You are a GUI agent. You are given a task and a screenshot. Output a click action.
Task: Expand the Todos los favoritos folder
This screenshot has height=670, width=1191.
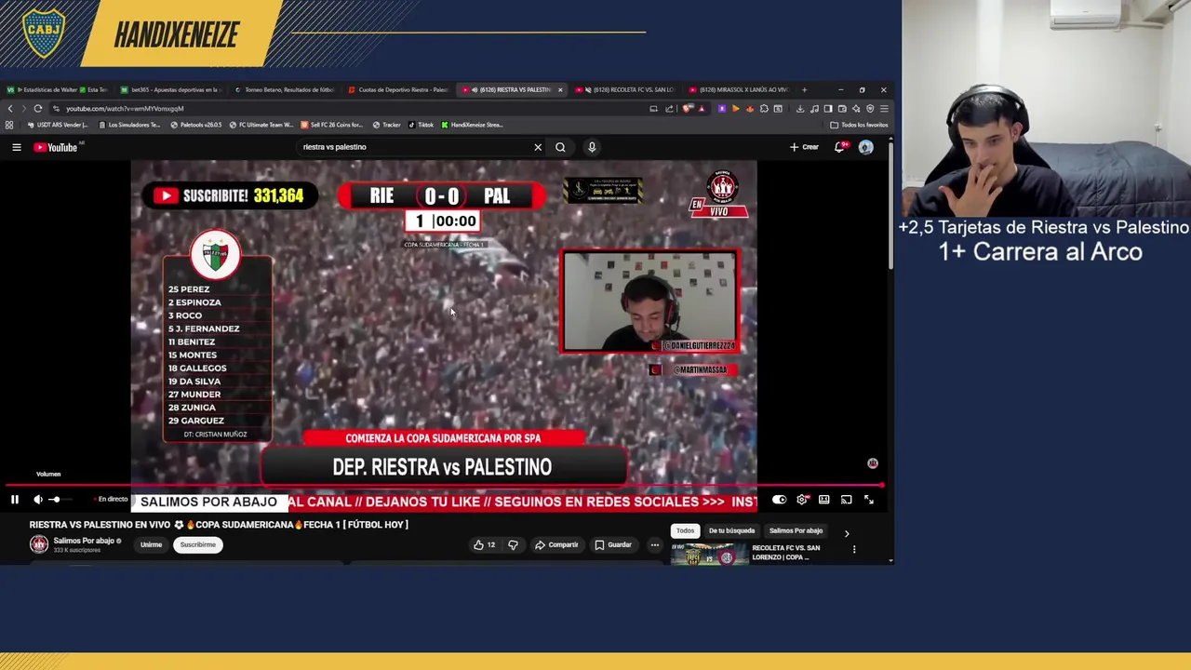click(860, 125)
